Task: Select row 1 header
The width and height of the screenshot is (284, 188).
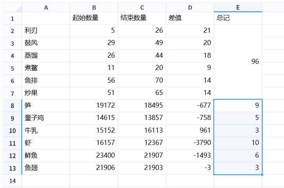Action: tap(12, 18)
